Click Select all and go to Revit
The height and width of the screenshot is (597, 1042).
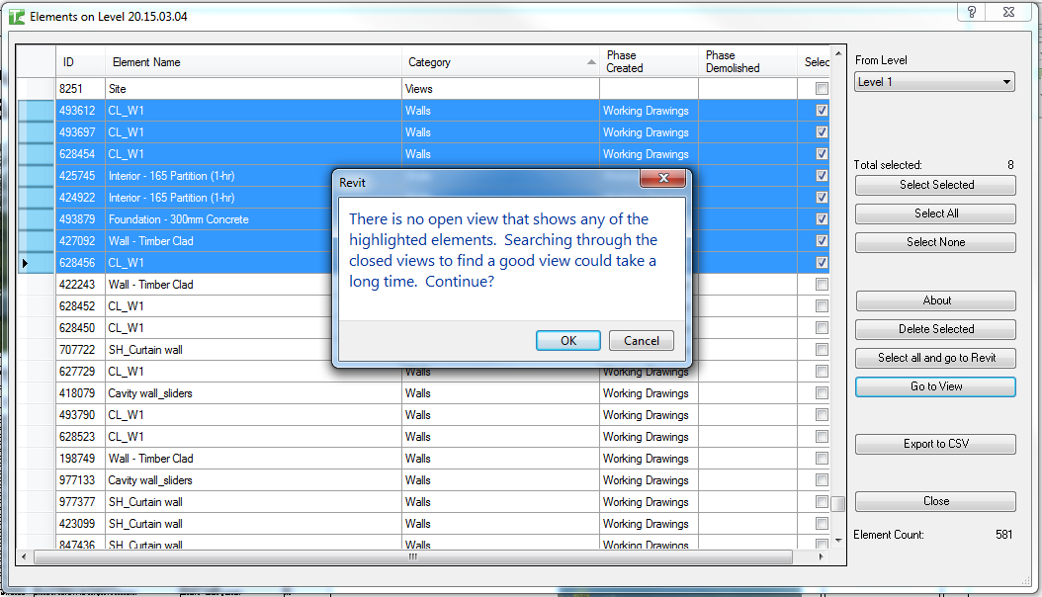coord(935,358)
